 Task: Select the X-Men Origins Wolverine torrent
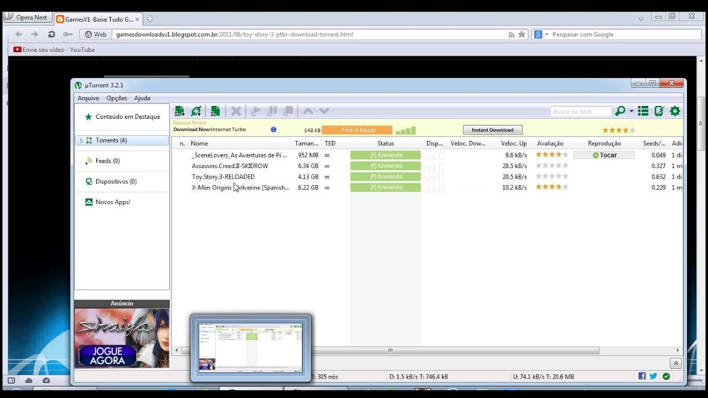click(x=240, y=187)
